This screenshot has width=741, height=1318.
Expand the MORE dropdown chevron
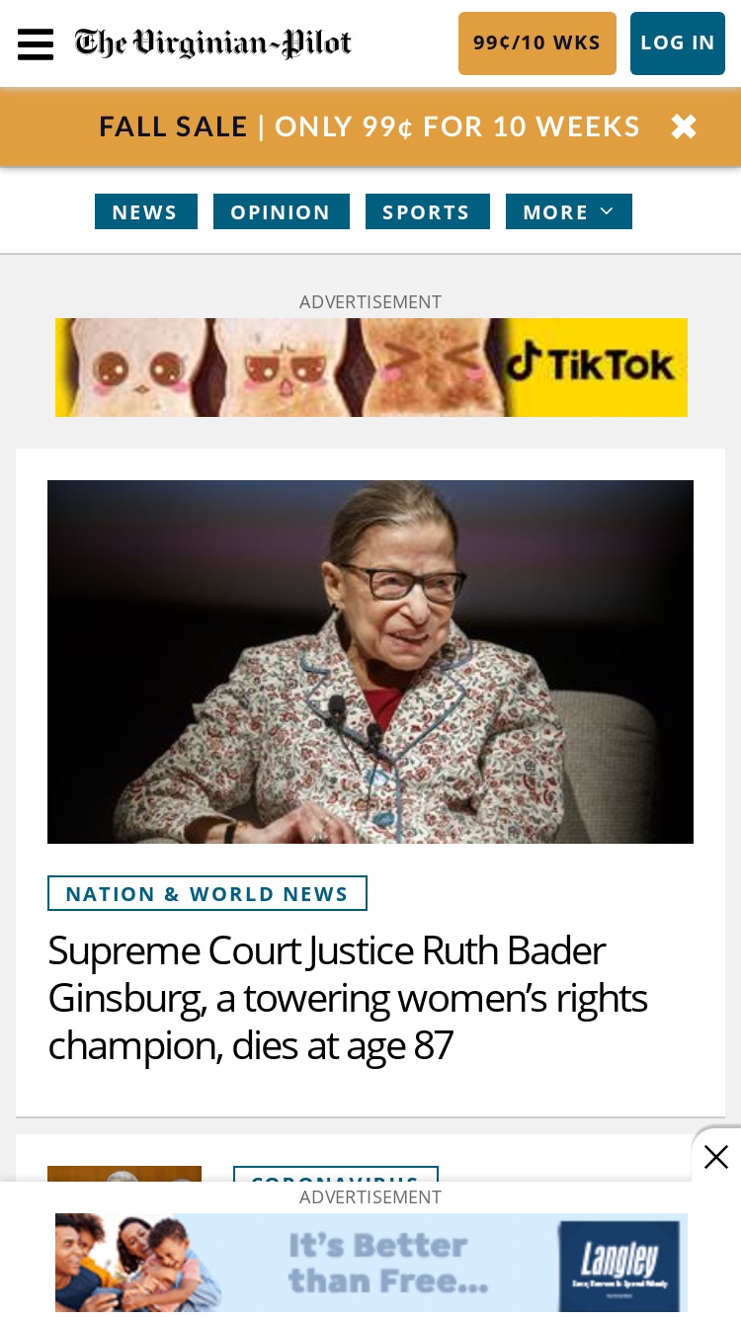pyautogui.click(x=607, y=211)
